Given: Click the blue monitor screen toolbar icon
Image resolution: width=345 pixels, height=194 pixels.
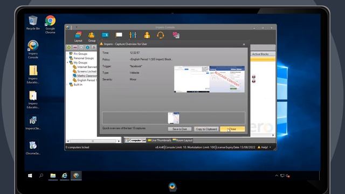Looking at the screenshot, I should 105,35.
